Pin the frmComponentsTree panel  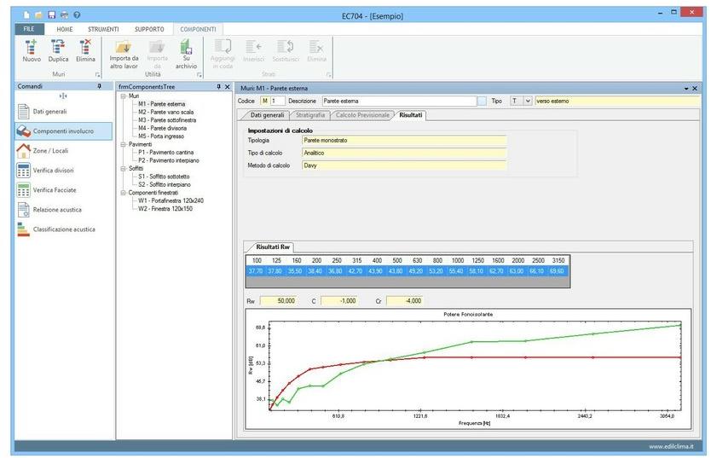coord(218,87)
